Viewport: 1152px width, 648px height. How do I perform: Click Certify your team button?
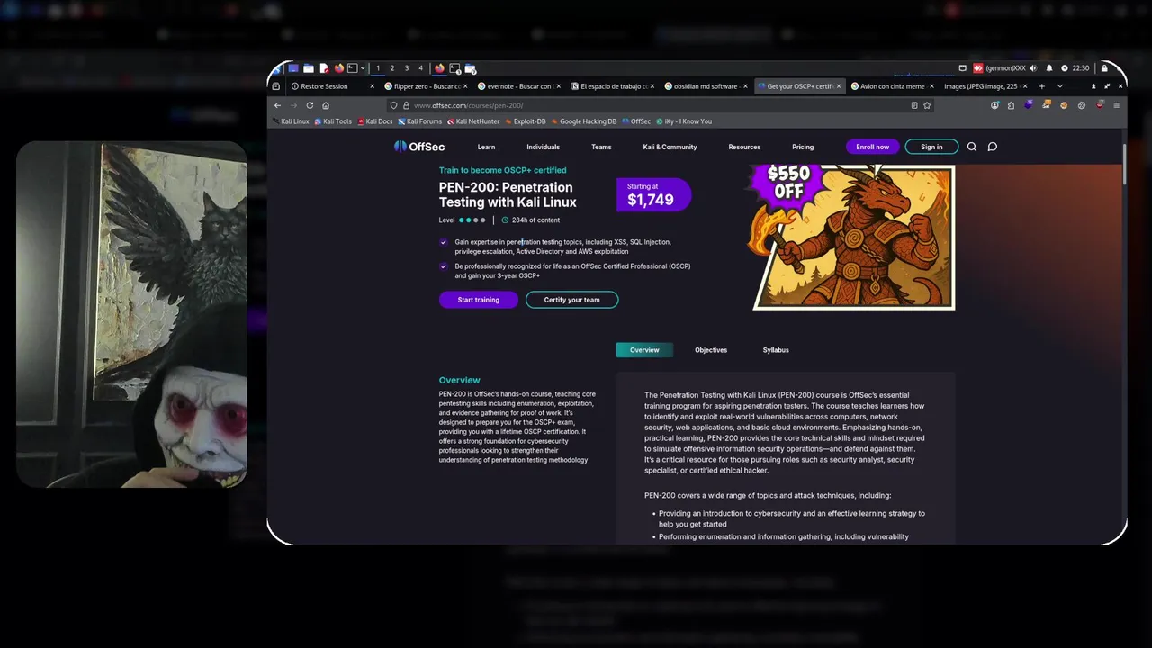tap(571, 300)
